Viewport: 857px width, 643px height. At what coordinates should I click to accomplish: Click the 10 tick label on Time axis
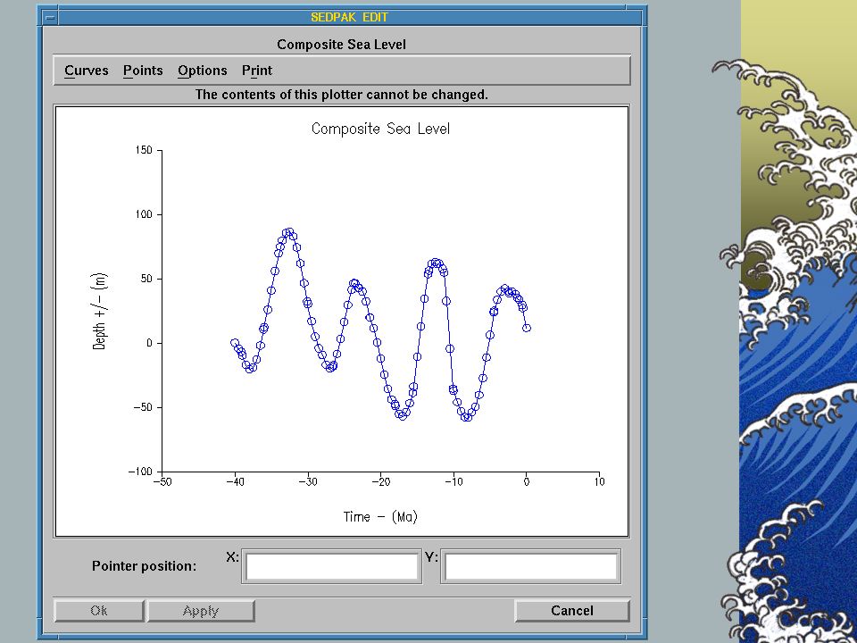[599, 482]
